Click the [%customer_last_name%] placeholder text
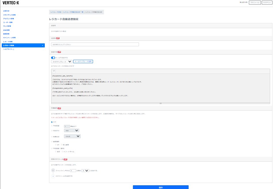 63,76
